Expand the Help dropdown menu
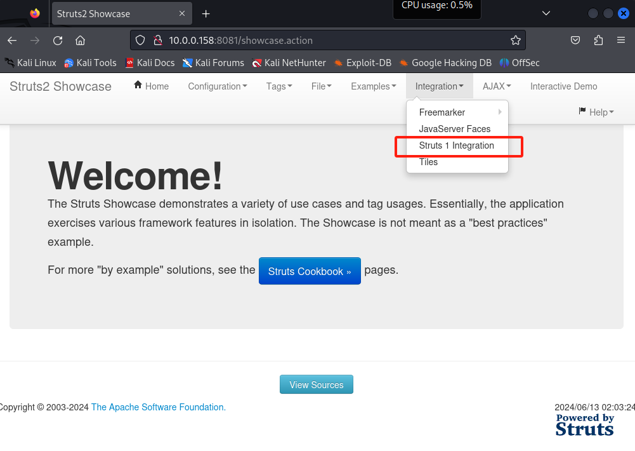 pos(596,112)
